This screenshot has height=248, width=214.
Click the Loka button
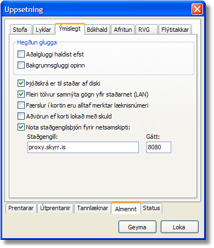point(179,227)
